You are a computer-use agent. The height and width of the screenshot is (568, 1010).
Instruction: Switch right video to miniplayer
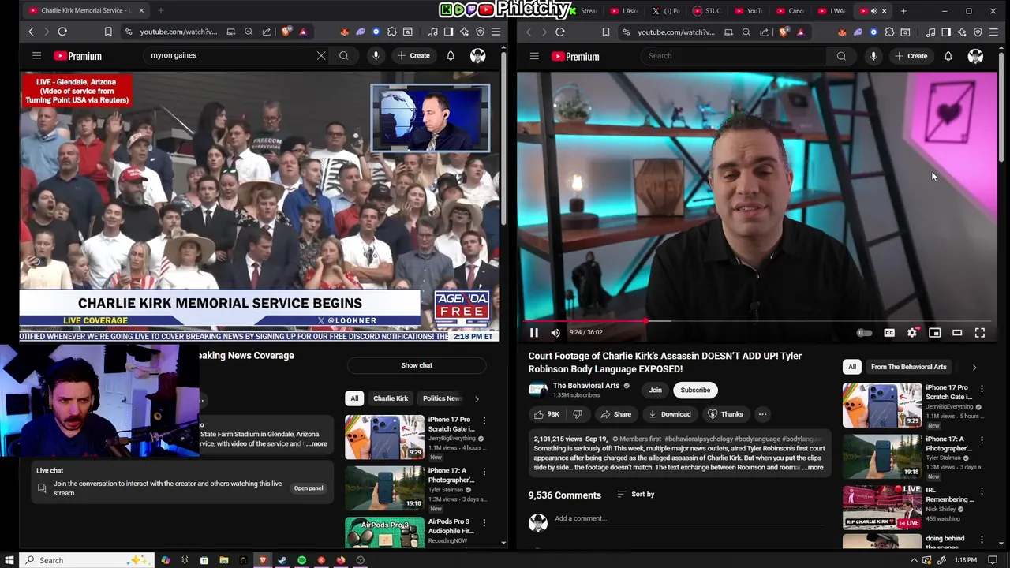[x=934, y=333]
